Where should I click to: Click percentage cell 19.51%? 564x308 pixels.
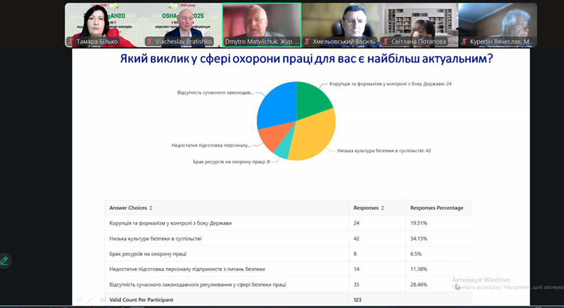click(x=419, y=223)
